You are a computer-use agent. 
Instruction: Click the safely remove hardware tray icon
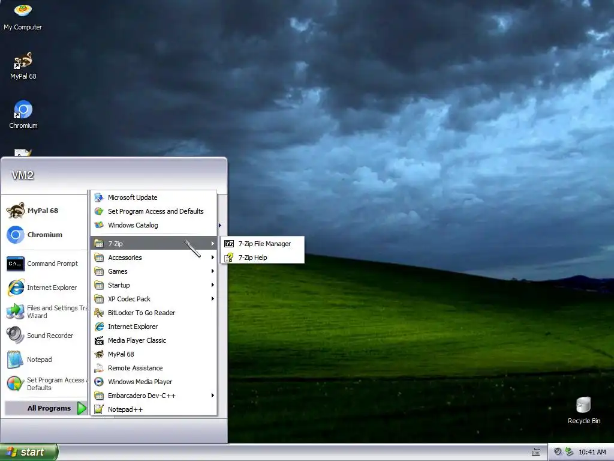tap(569, 452)
